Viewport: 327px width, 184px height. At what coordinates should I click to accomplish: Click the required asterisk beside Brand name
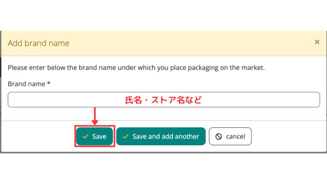[x=49, y=84]
